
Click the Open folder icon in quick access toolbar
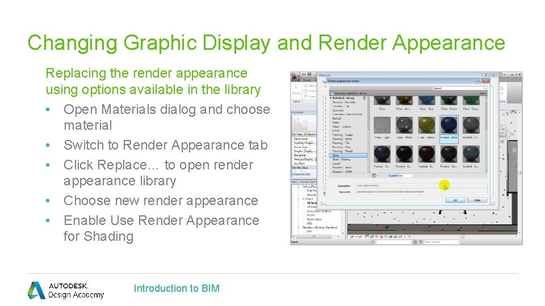(304, 74)
